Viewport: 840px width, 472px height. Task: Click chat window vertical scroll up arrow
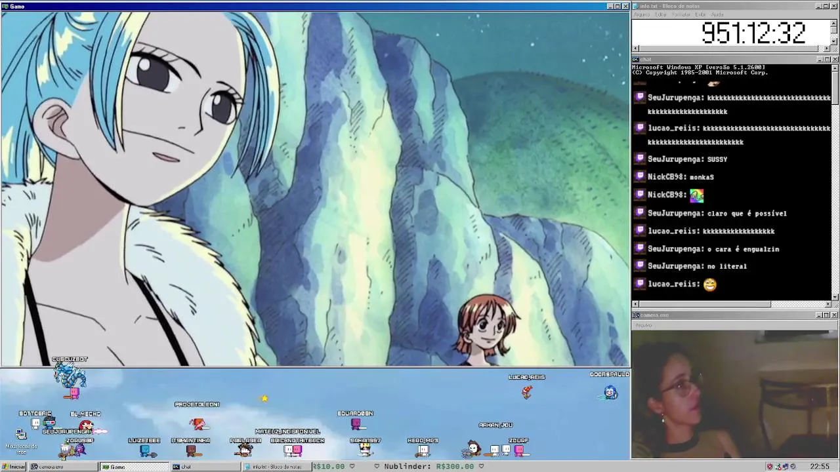click(835, 67)
